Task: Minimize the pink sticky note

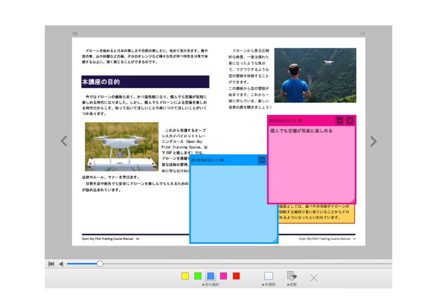Action: (x=340, y=120)
